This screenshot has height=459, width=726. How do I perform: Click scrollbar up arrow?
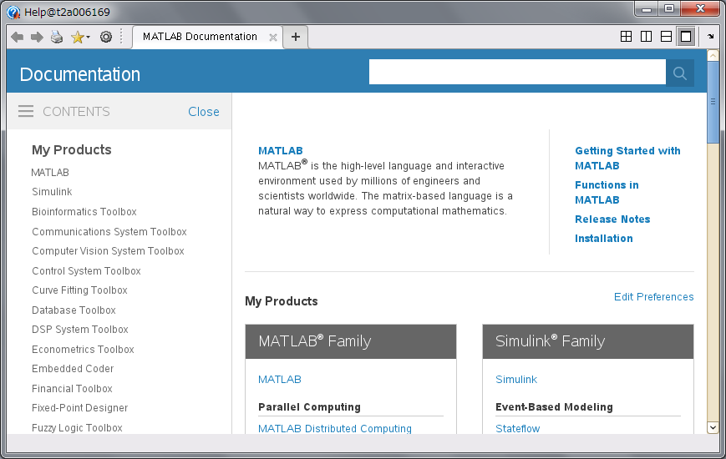point(713,56)
